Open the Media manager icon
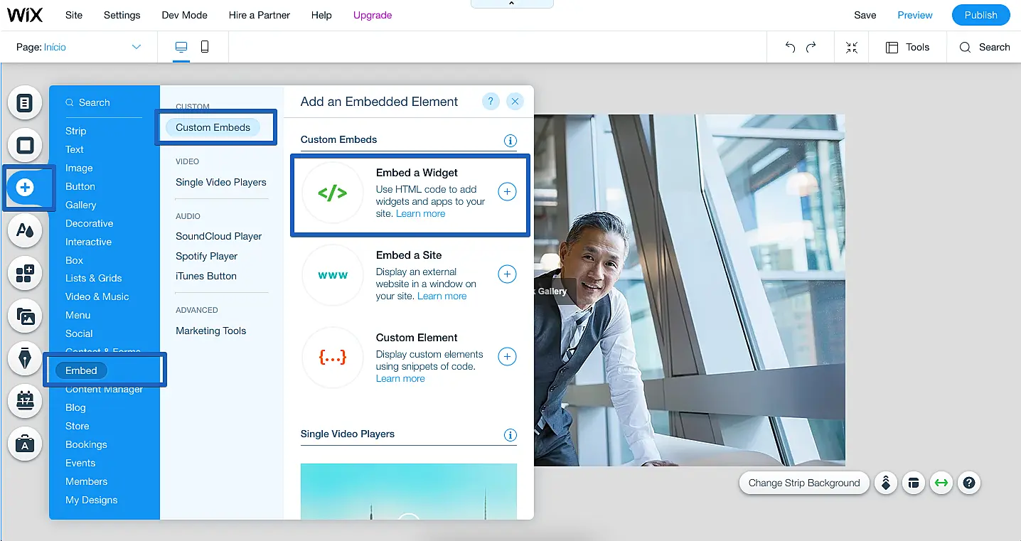Viewport: 1021px width, 541px height. [25, 316]
